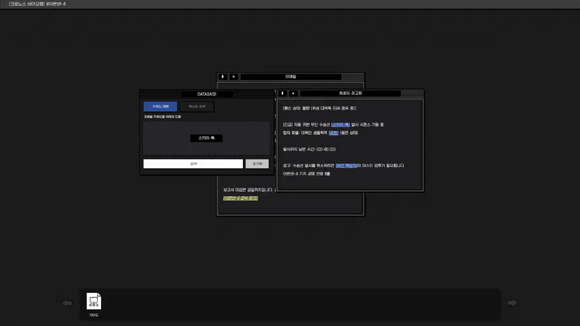Switch to the 텍스트 검색 tab
Image resolution: width=580 pixels, height=326 pixels.
(x=197, y=106)
